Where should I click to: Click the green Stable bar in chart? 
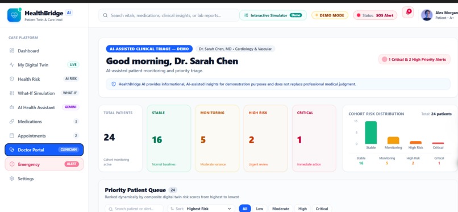coord(370,132)
